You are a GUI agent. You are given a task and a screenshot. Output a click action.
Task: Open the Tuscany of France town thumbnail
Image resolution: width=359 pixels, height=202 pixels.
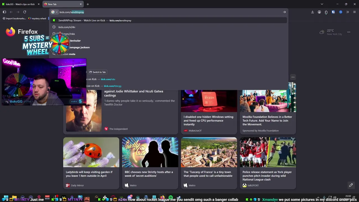209,152
